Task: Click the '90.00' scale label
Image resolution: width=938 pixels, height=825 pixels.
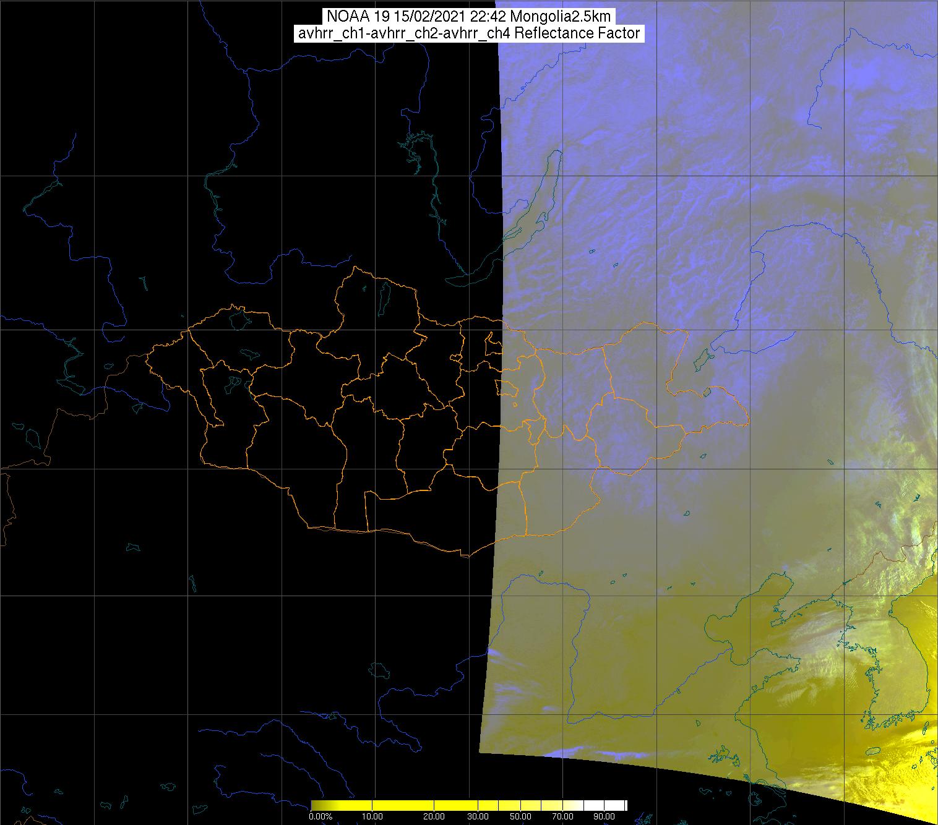Action: pyautogui.click(x=604, y=816)
